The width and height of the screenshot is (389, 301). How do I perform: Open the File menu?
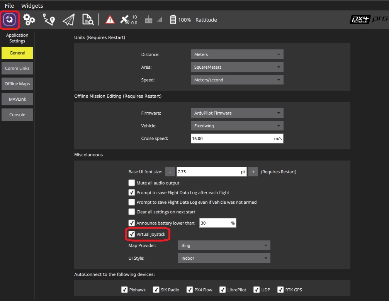(x=9, y=6)
